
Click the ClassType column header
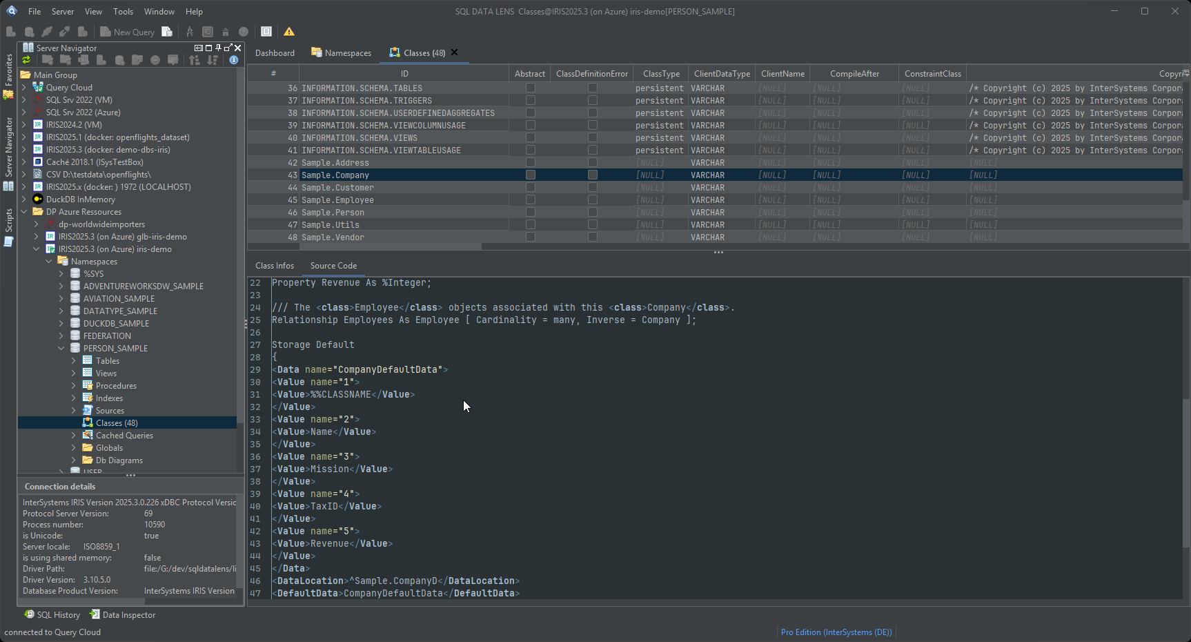661,74
